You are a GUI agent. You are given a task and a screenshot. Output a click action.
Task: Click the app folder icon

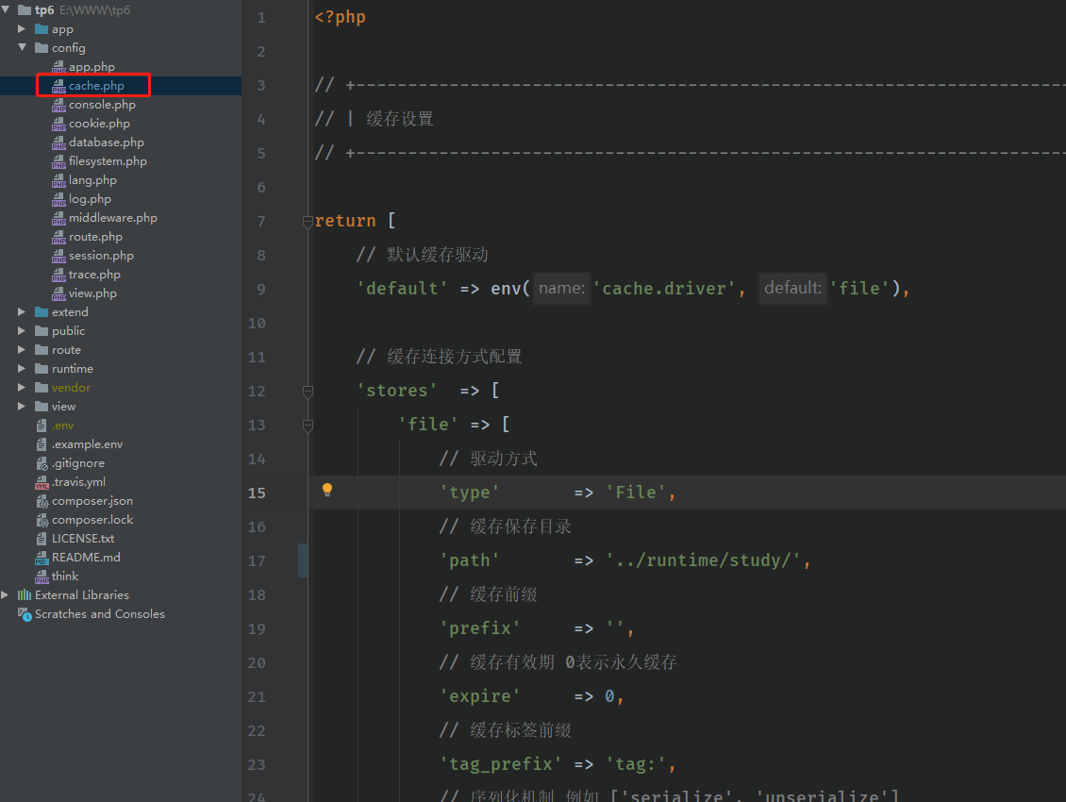[x=42, y=28]
